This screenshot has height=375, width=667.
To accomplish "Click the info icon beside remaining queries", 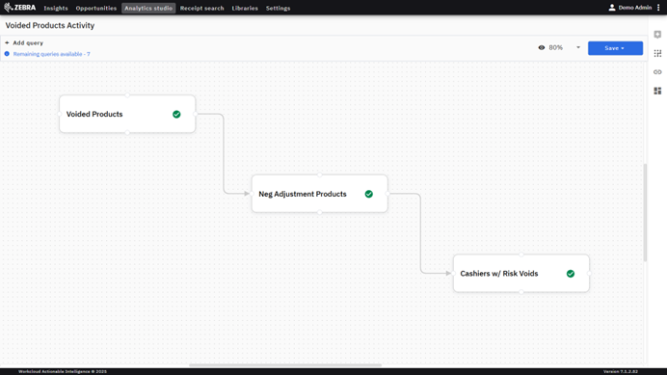I will click(7, 54).
